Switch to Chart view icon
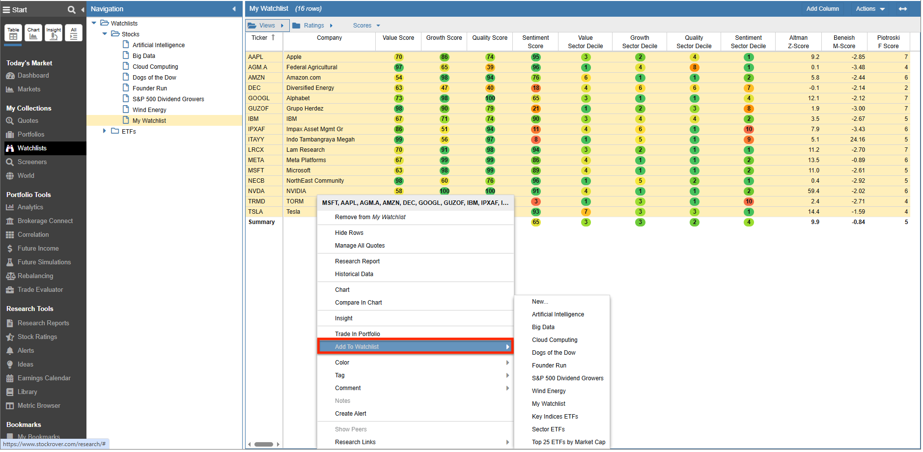Screen dimensions: 923x452 tap(33, 33)
